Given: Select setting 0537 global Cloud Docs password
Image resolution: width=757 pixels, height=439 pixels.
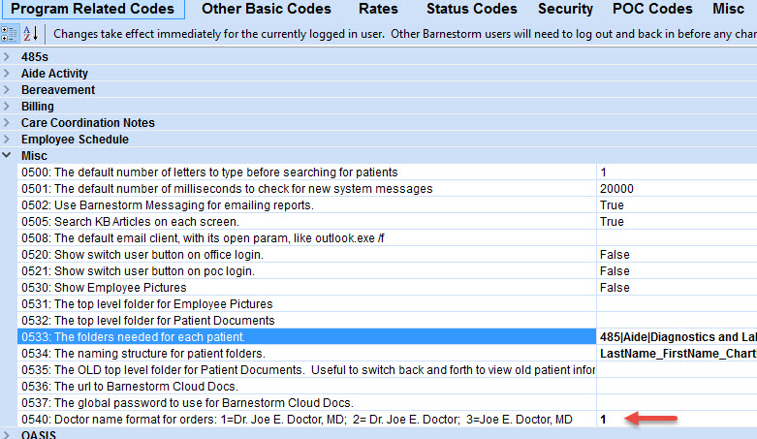Looking at the screenshot, I should pyautogui.click(x=306, y=402).
